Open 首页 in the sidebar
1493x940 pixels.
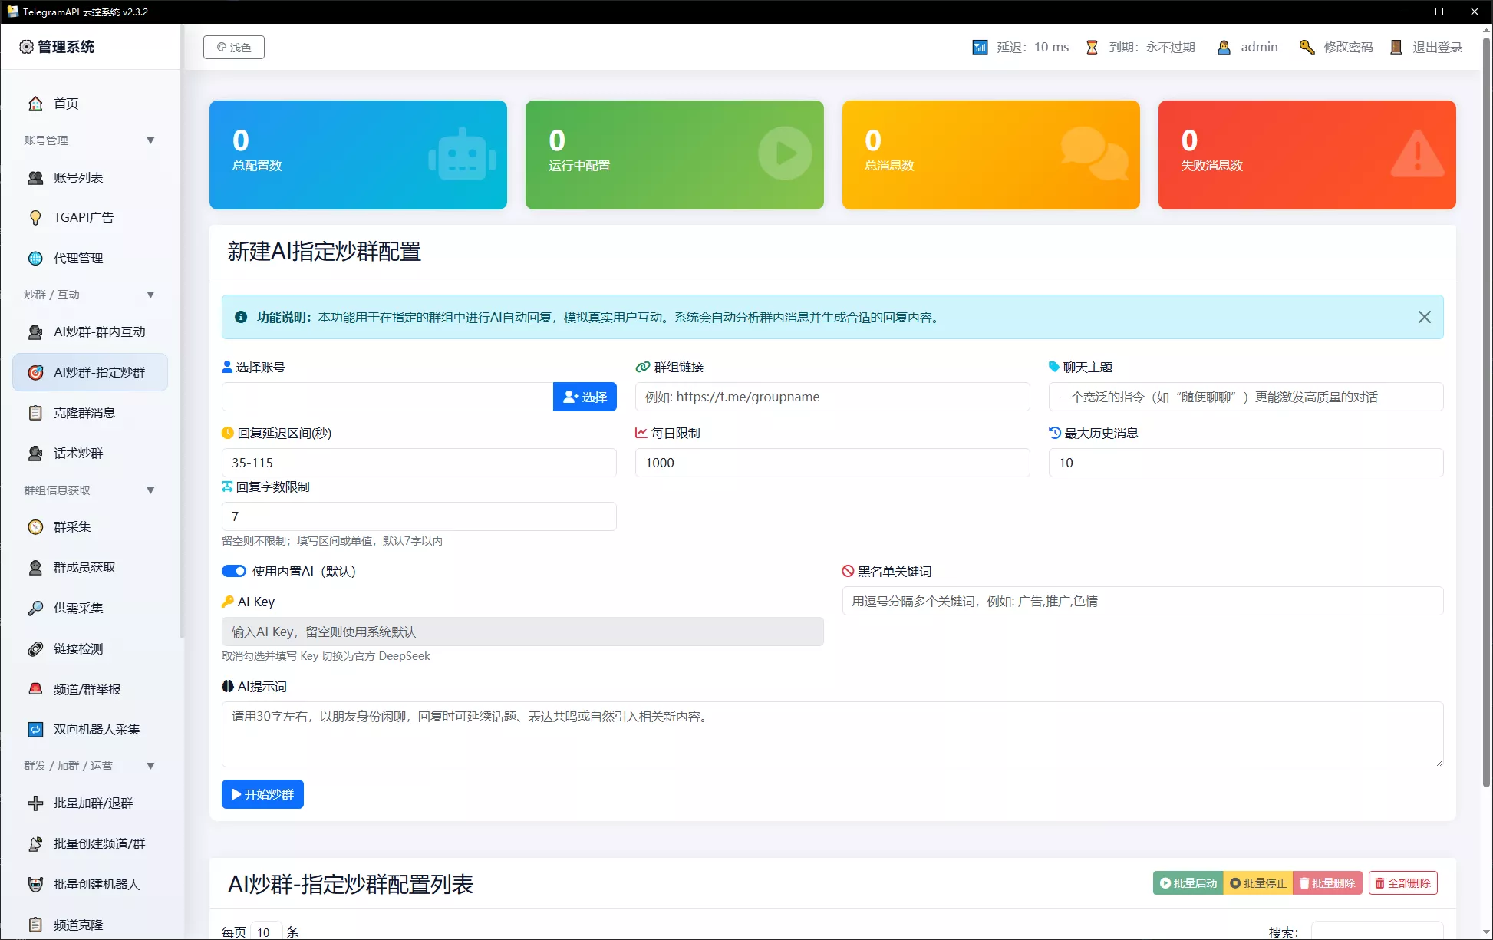click(x=91, y=104)
